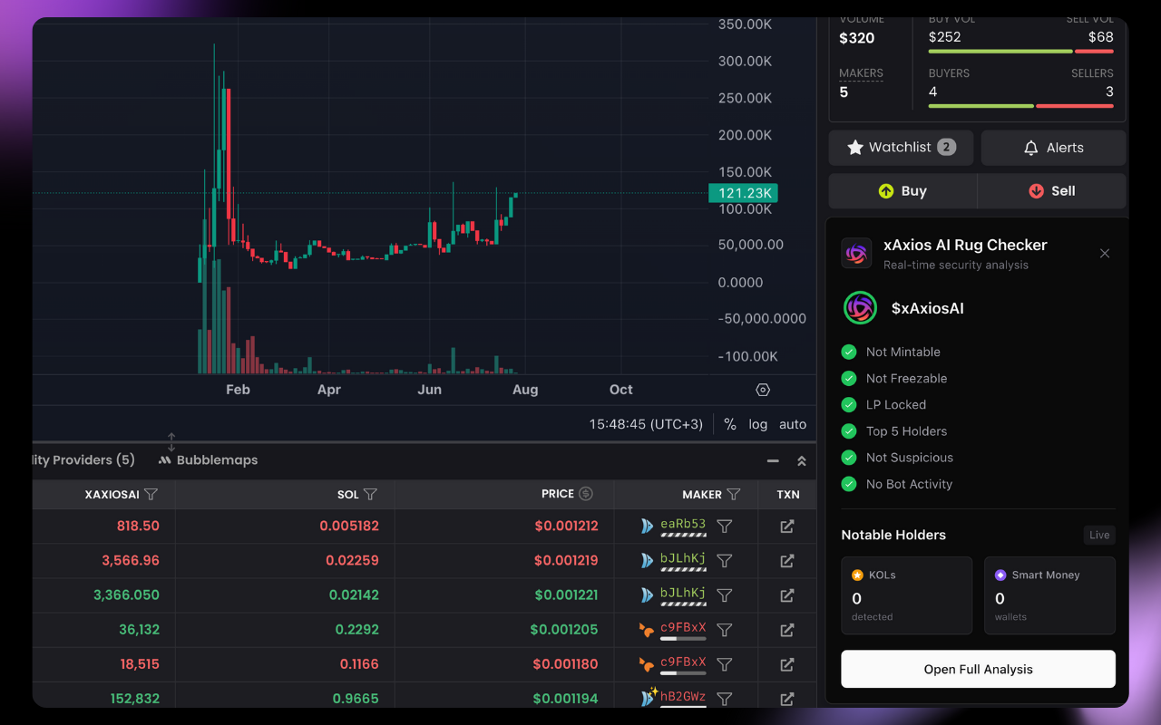Open transaction link for the 818.50 row
This screenshot has height=725, width=1161.
point(787,527)
